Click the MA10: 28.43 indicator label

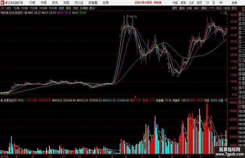[49, 13]
